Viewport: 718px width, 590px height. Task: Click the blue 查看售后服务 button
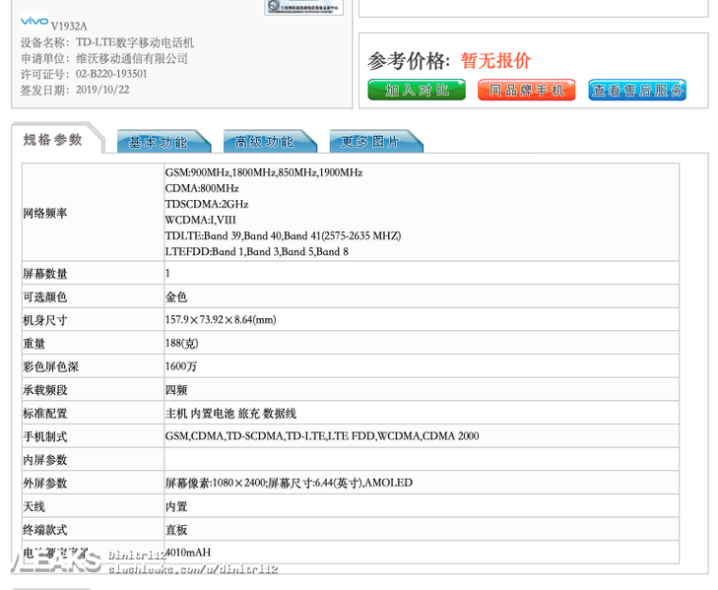pyautogui.click(x=637, y=90)
